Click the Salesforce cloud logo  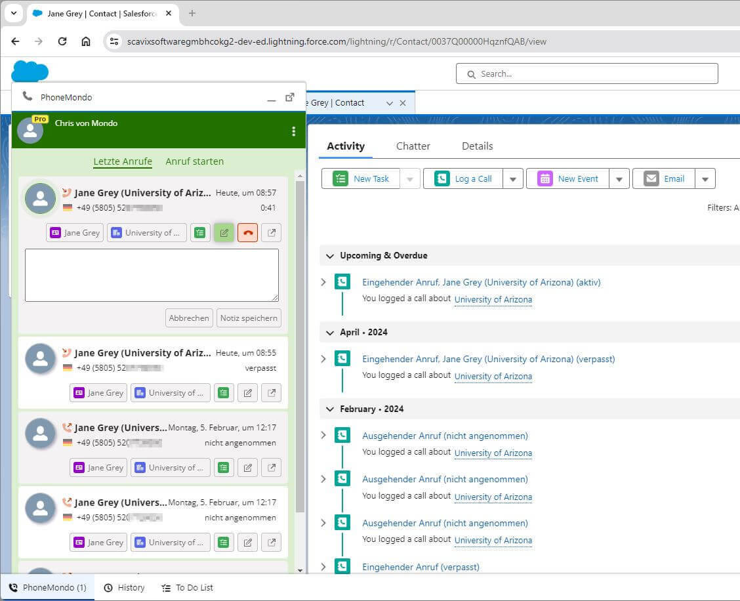[x=30, y=72]
